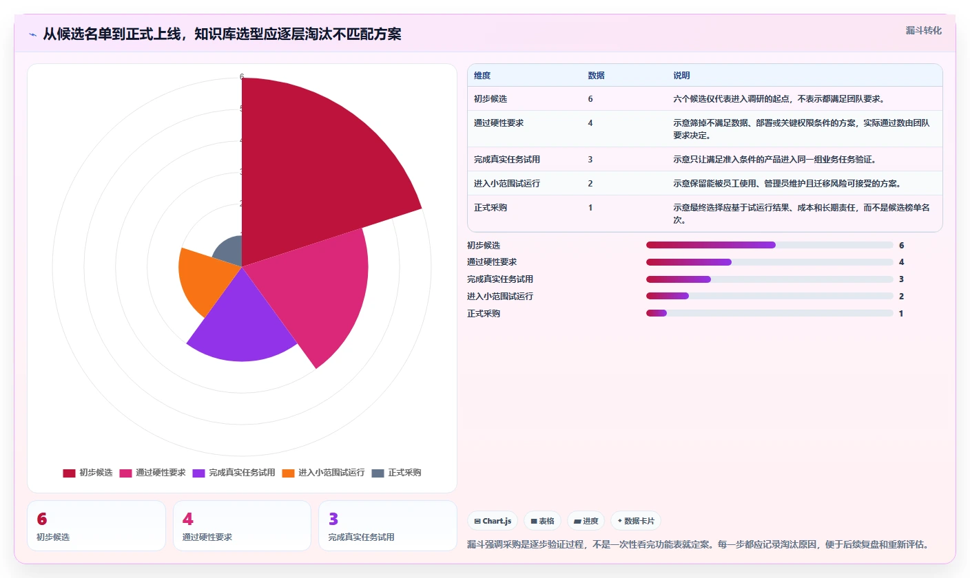The width and height of the screenshot is (970, 578).
Task: Select the 初步候选 table row cell
Action: tap(491, 99)
